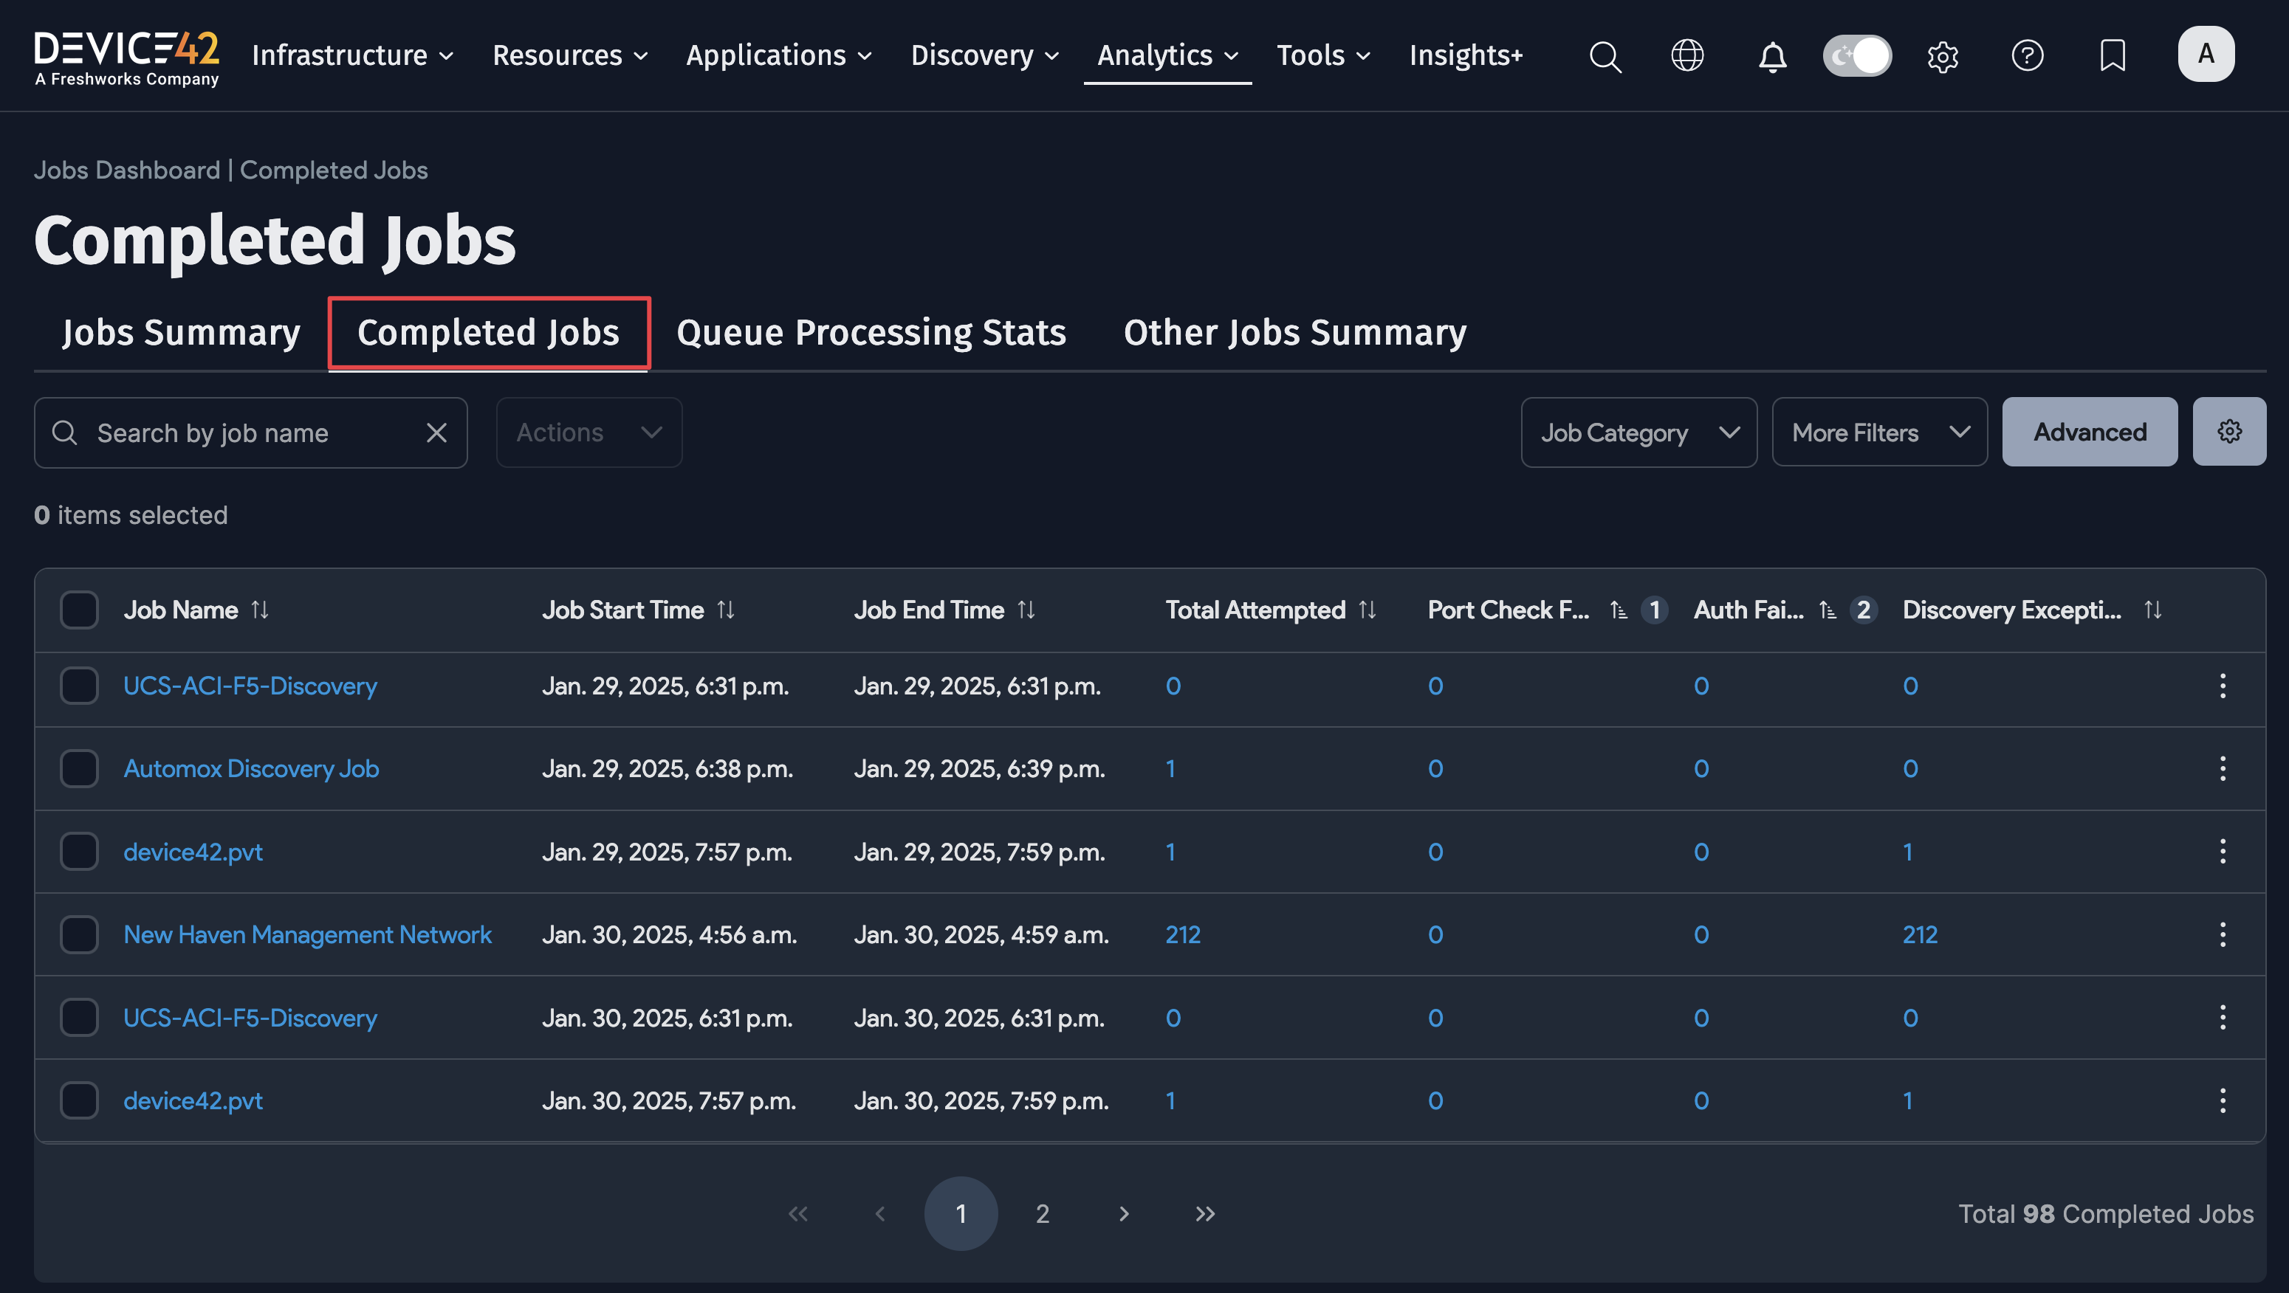Open the notifications bell

pos(1772,56)
